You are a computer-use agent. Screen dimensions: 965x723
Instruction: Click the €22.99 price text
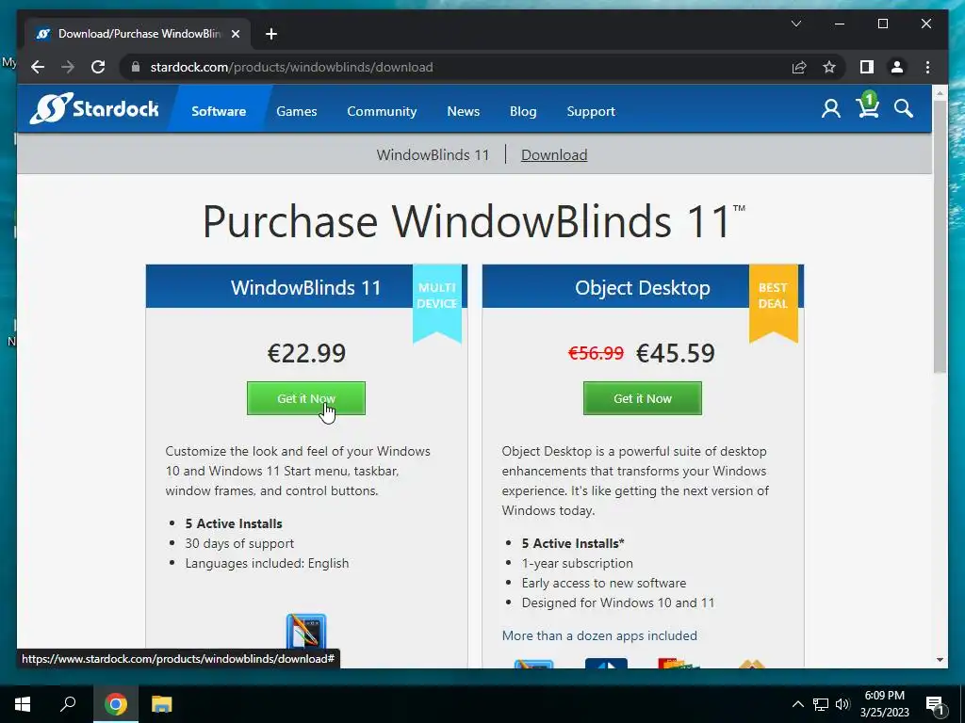click(306, 353)
